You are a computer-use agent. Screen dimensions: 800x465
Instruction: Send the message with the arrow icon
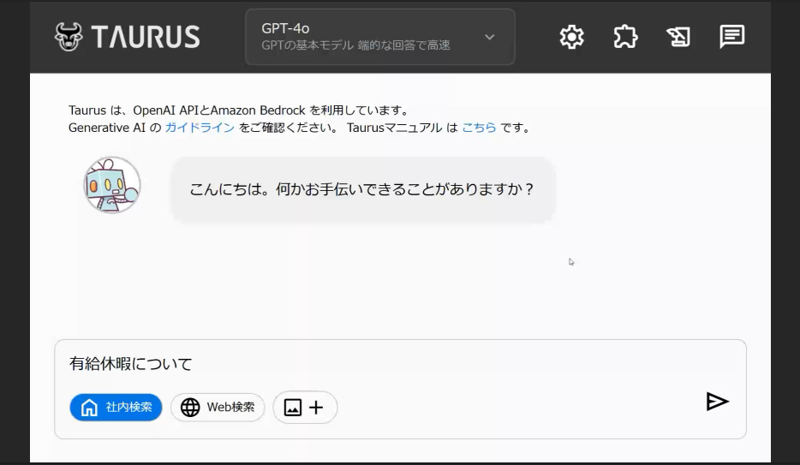(717, 402)
